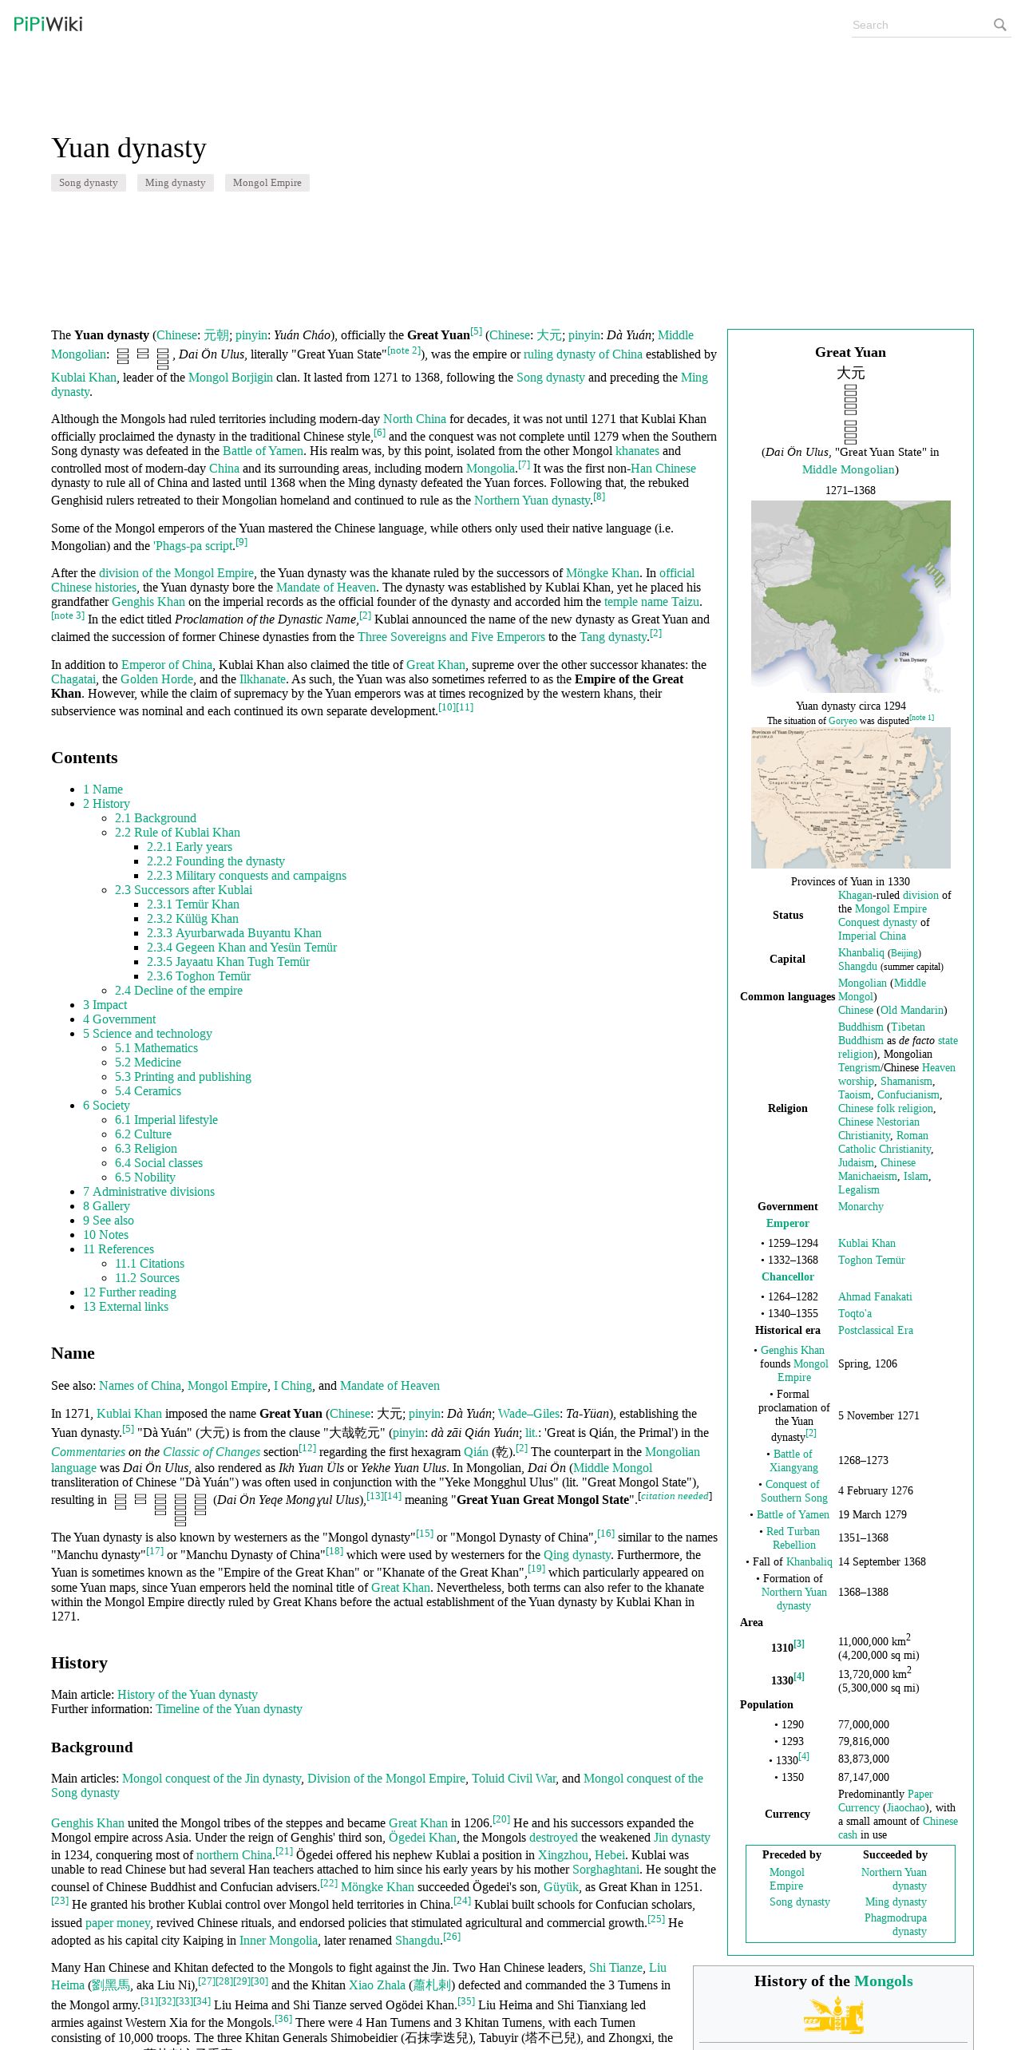
Task: Open the Golden Horde link
Action: pyautogui.click(x=157, y=679)
